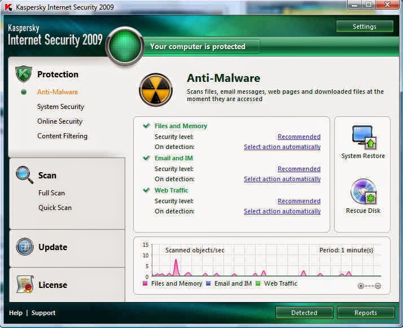The width and height of the screenshot is (403, 328).
Task: Open the Support link
Action: click(x=43, y=313)
